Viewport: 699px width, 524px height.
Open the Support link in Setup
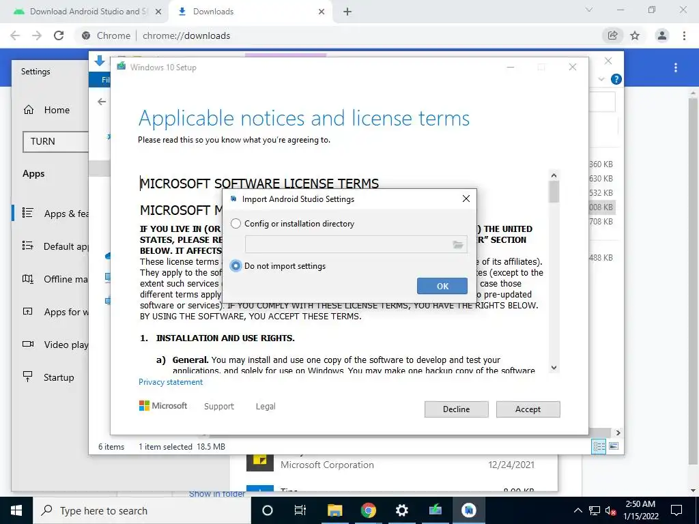(219, 407)
